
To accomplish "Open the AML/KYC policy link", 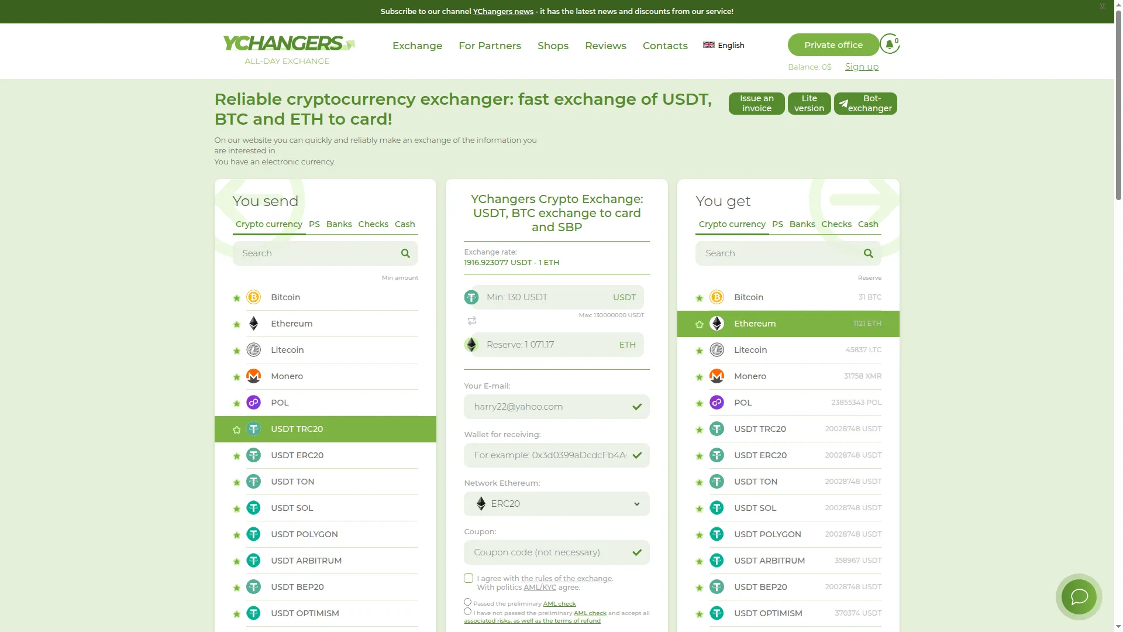I will pyautogui.click(x=540, y=587).
